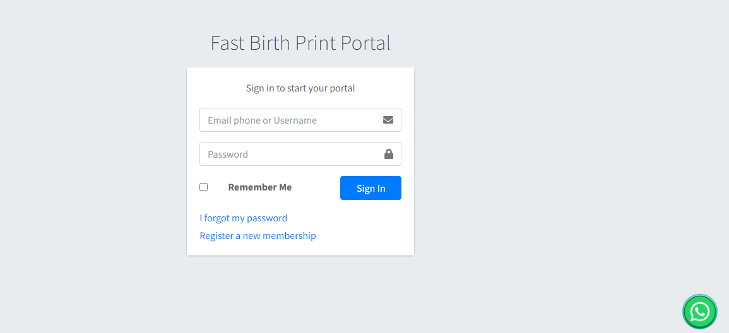
Task: Click the padlock icon in password field
Action: [389, 154]
